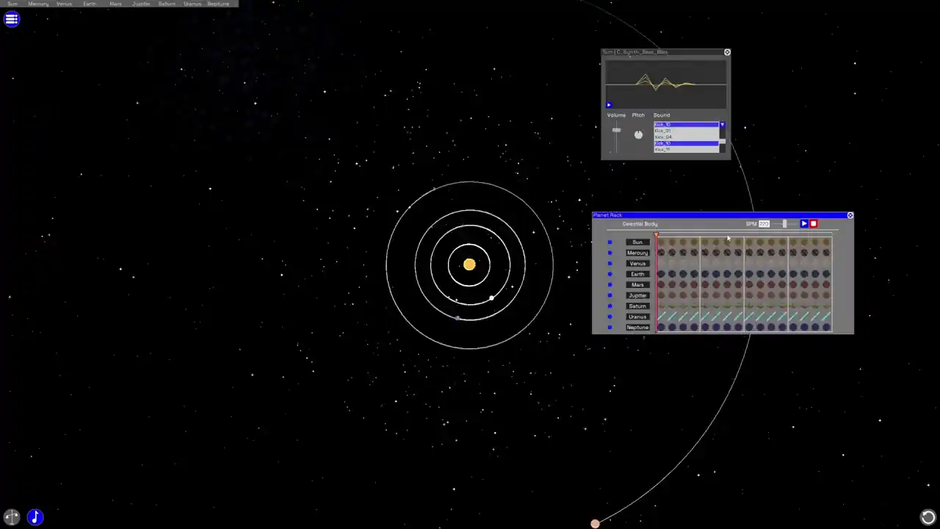Screen dimensions: 940x529
Task: Open the blue hamburger main menu
Action: [x=12, y=19]
